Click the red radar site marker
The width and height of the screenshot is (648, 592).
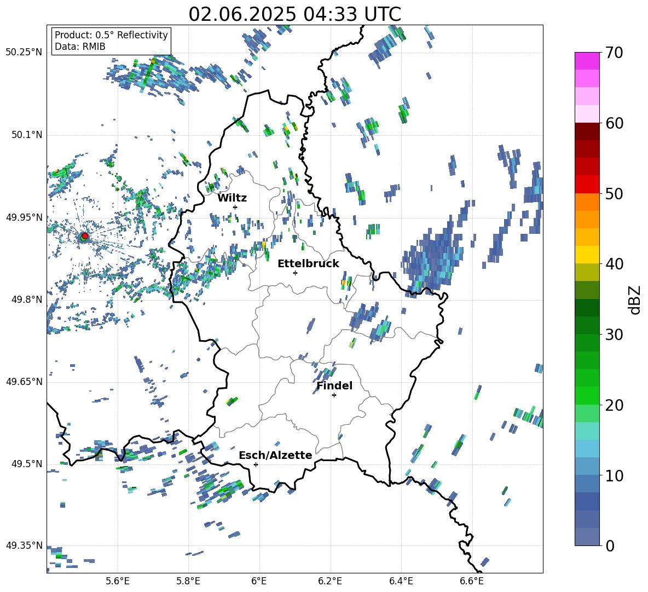coord(85,236)
